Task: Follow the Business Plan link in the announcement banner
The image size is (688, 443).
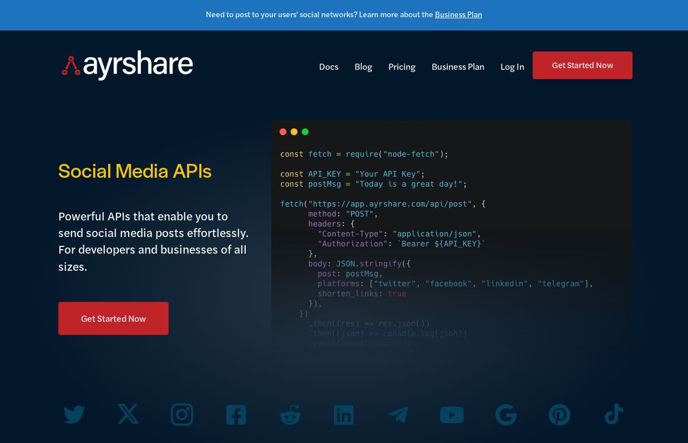Action: coord(458,14)
